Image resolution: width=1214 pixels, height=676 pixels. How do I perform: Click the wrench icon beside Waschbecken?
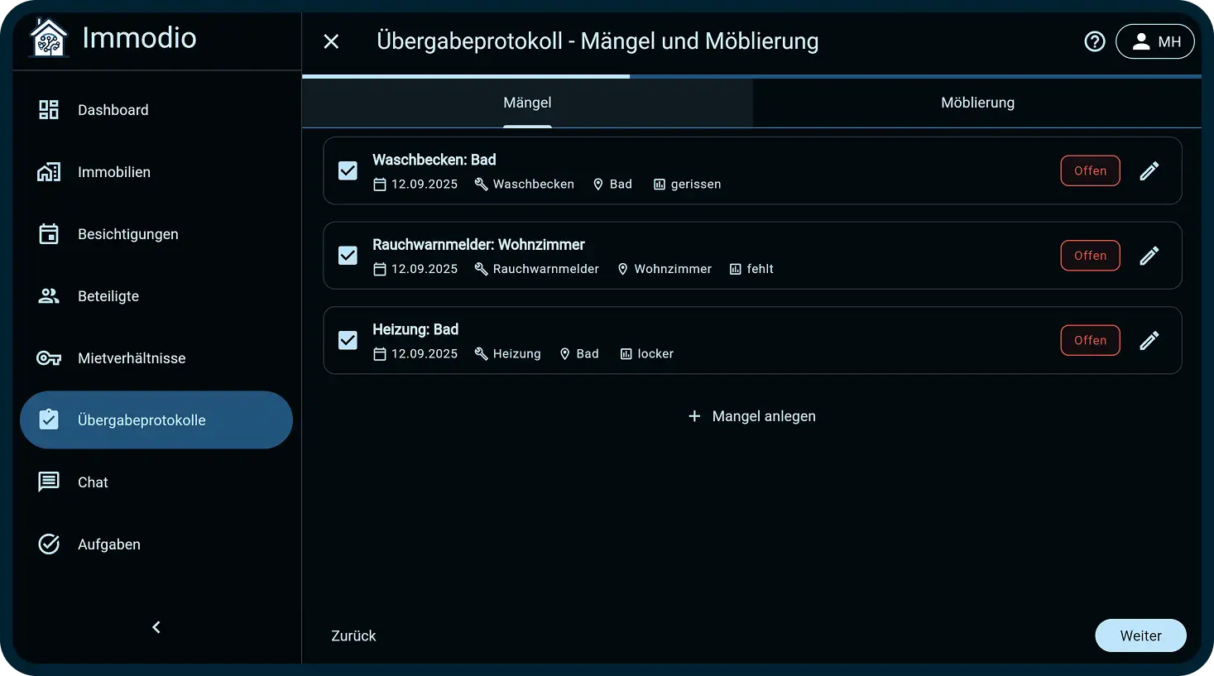[481, 184]
